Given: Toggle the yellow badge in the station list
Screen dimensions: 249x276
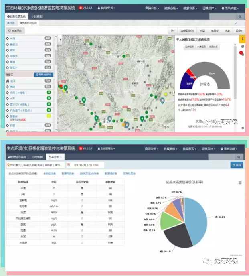Looking at the screenshot, I should coord(48,116).
